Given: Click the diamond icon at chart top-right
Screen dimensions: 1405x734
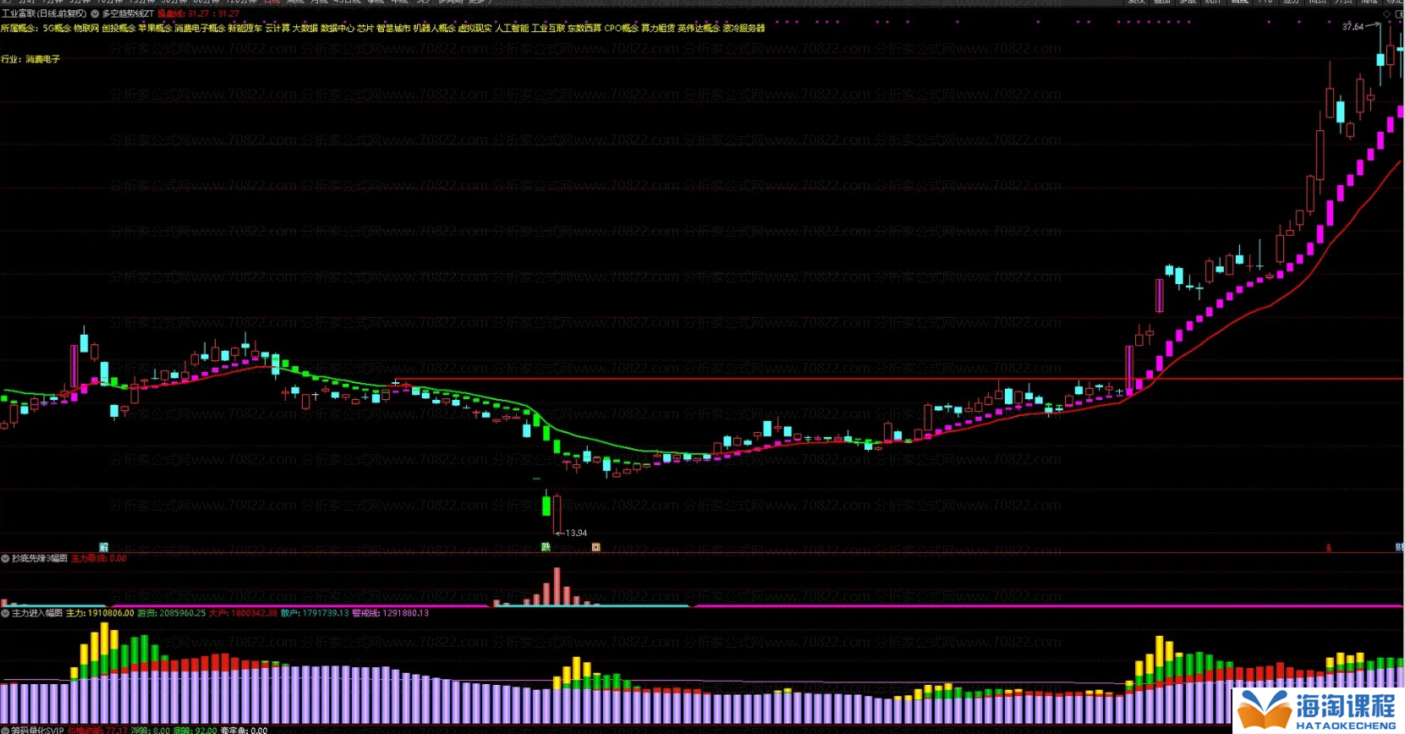Looking at the screenshot, I should click(1386, 14).
